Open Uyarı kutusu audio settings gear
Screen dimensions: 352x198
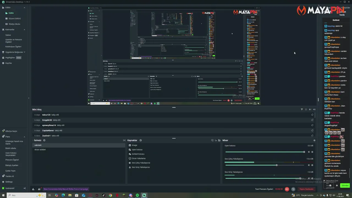[312, 152]
